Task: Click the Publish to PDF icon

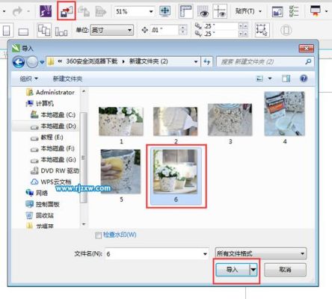Action: 101,11
